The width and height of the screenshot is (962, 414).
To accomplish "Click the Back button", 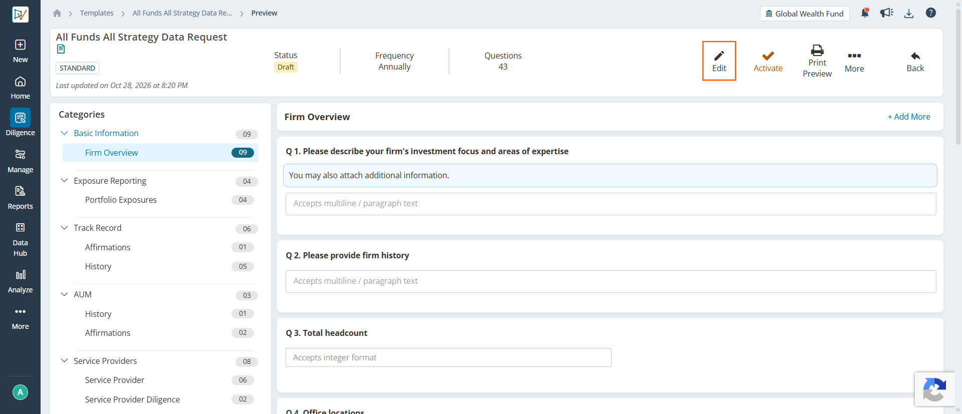I will point(915,62).
